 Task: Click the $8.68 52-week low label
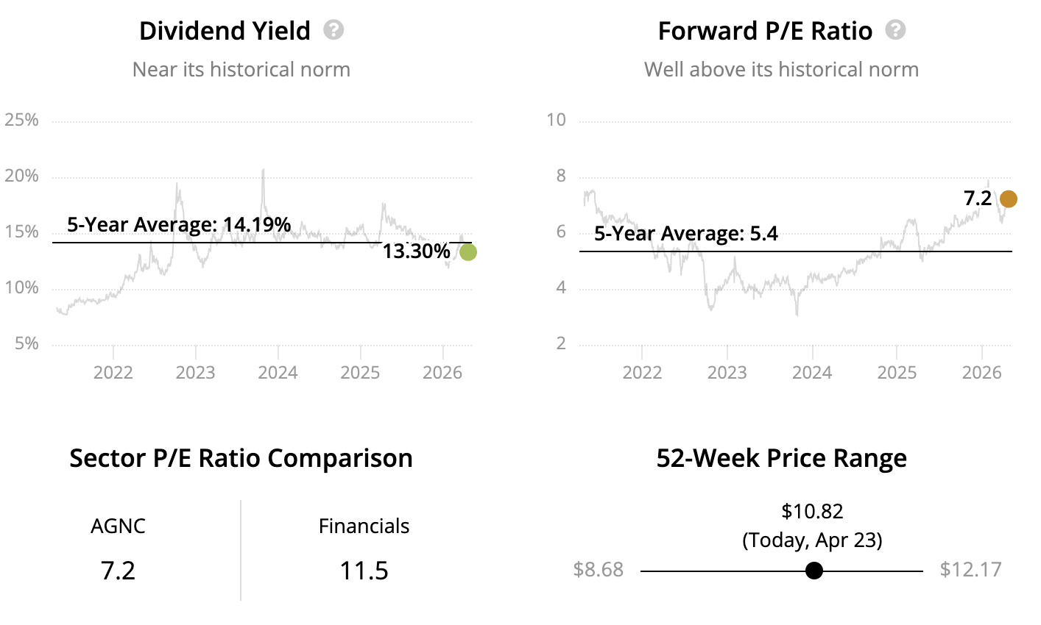tap(598, 570)
